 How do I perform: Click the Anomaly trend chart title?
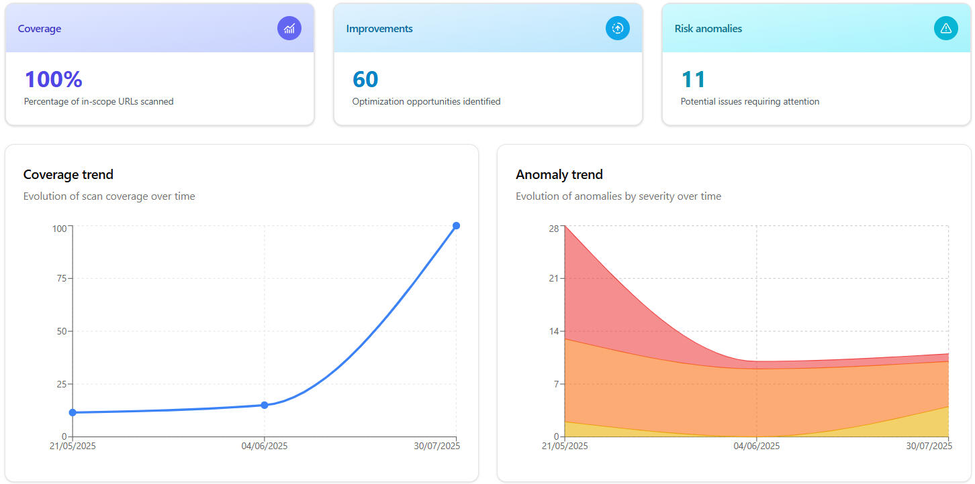click(559, 174)
